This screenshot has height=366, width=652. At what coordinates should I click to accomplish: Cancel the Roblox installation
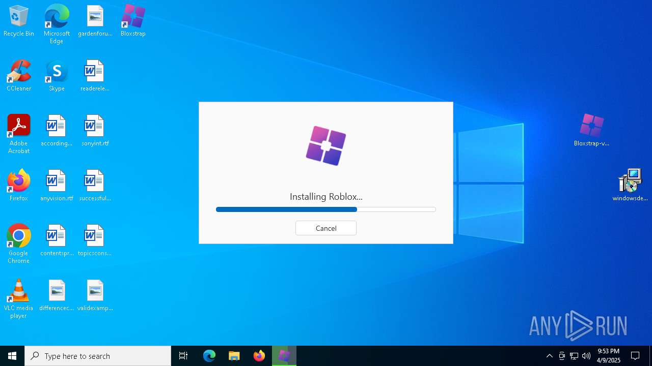click(x=326, y=228)
